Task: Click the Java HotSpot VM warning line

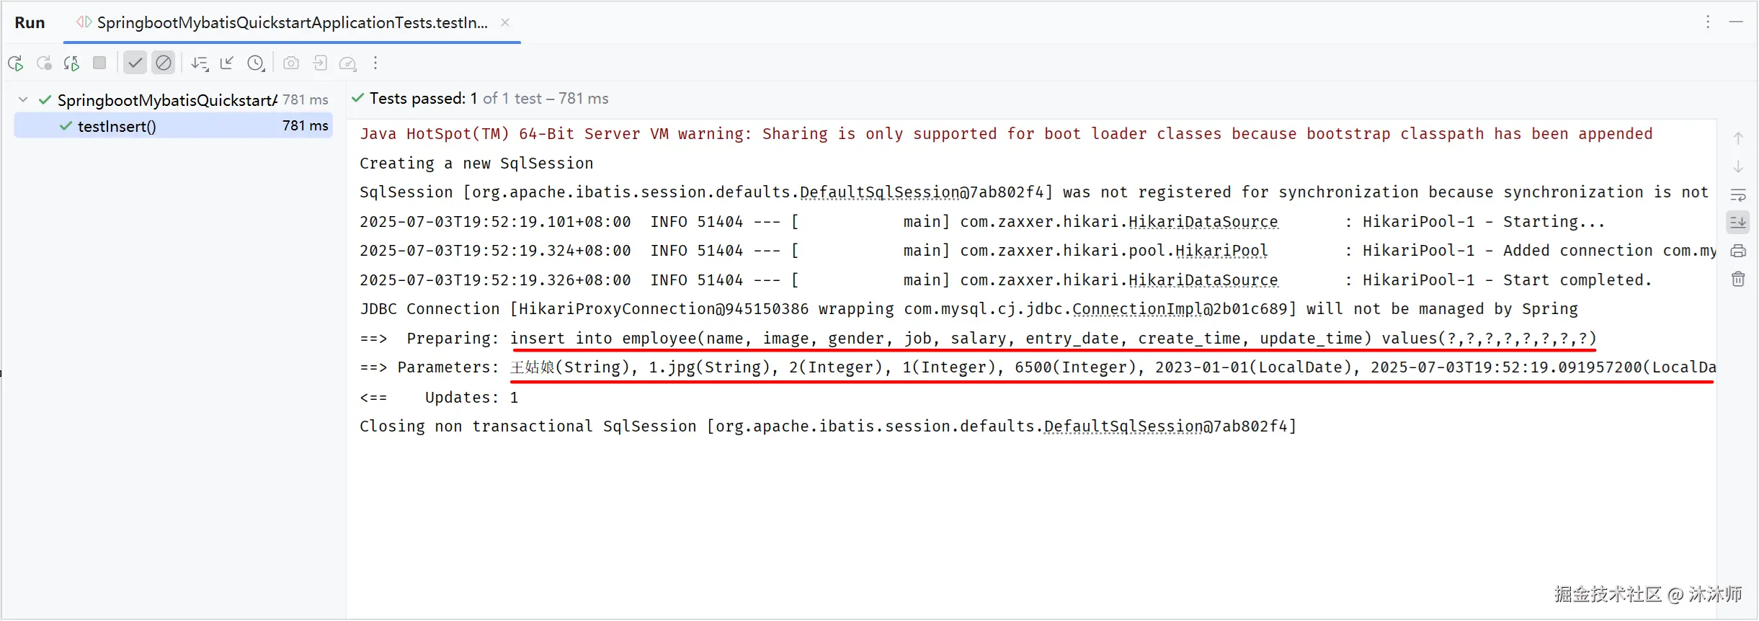Action: click(1006, 134)
